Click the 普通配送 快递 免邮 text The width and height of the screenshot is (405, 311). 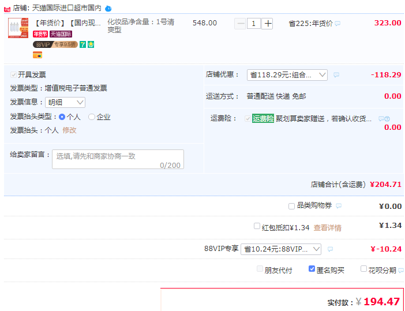coord(276,96)
